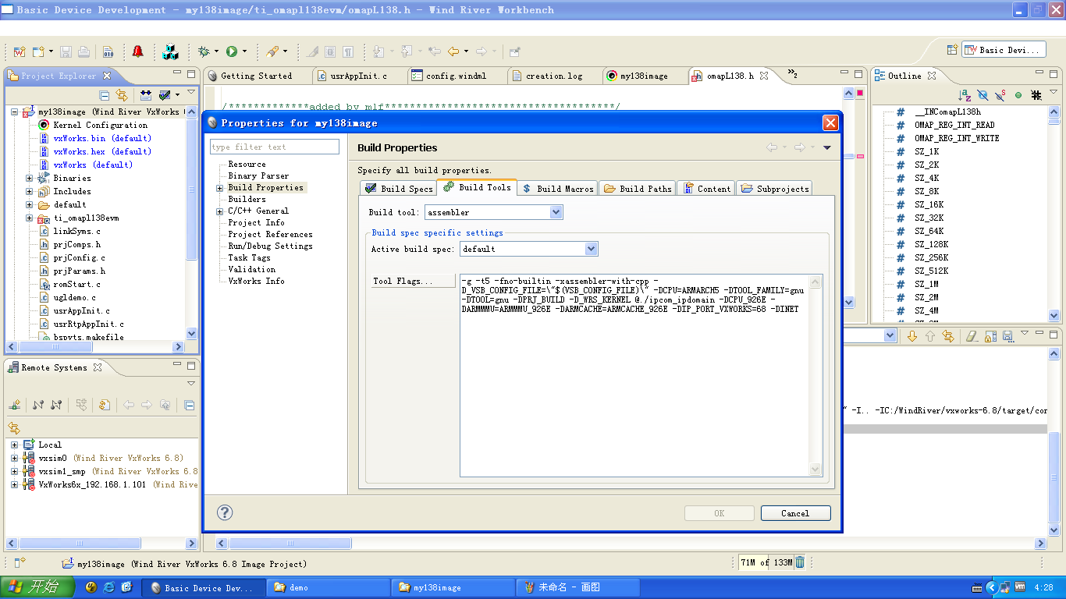Switch to the Build Macros tab

pos(557,189)
